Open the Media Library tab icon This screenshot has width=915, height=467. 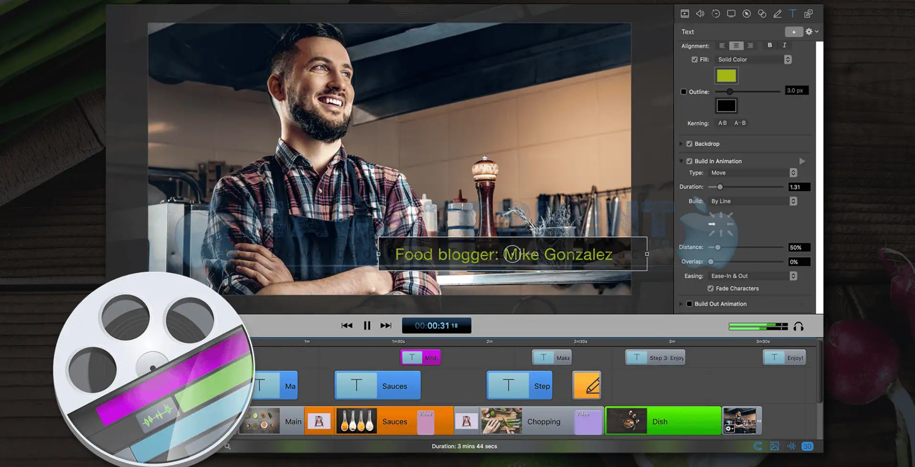click(x=808, y=14)
